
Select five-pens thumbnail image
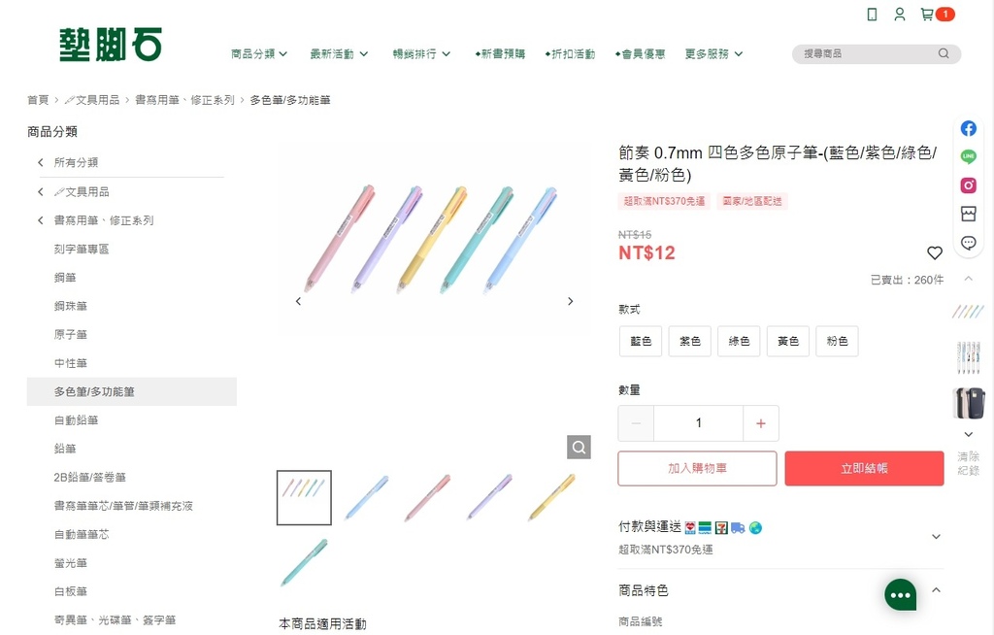pos(304,498)
